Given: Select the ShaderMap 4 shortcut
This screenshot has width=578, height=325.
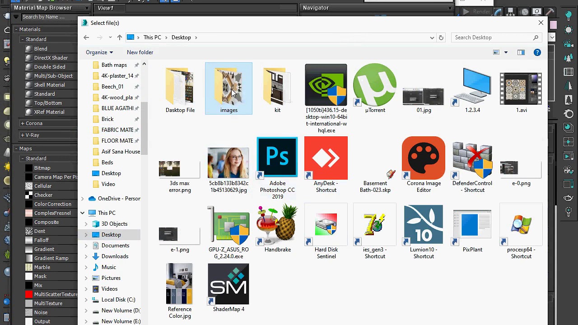Looking at the screenshot, I should (228, 288).
